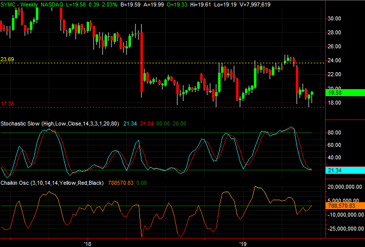This screenshot has height=247, width=365.
Task: Click the green 0.00 Chaikin zero value
Action: pos(142,183)
